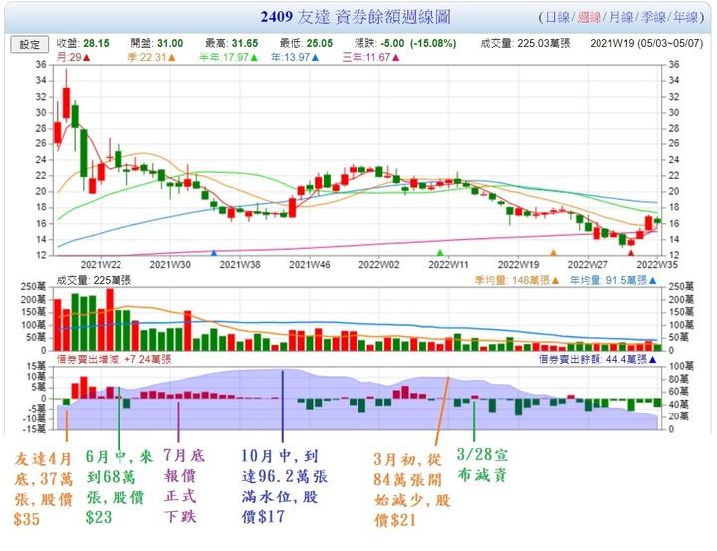Click the 2021W38 axis label
This screenshot has width=717, height=551.
(x=240, y=265)
